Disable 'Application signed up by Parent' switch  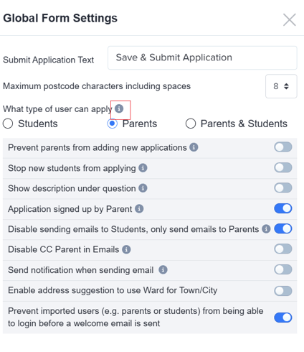pyautogui.click(x=283, y=208)
